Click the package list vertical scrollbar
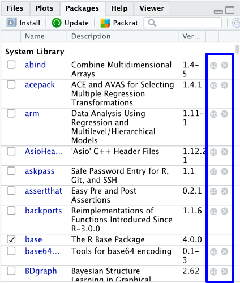 click(237, 162)
